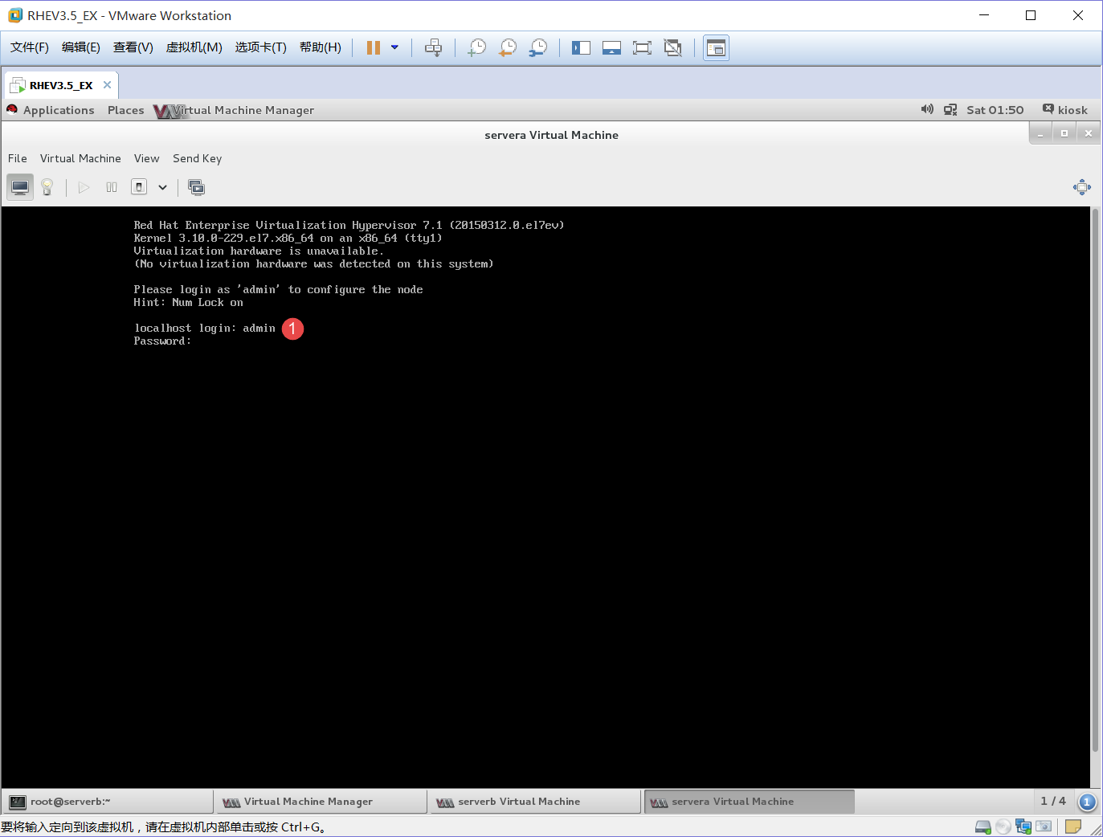Toggle the VMware library sidebar view
This screenshot has width=1103, height=837.
581,47
